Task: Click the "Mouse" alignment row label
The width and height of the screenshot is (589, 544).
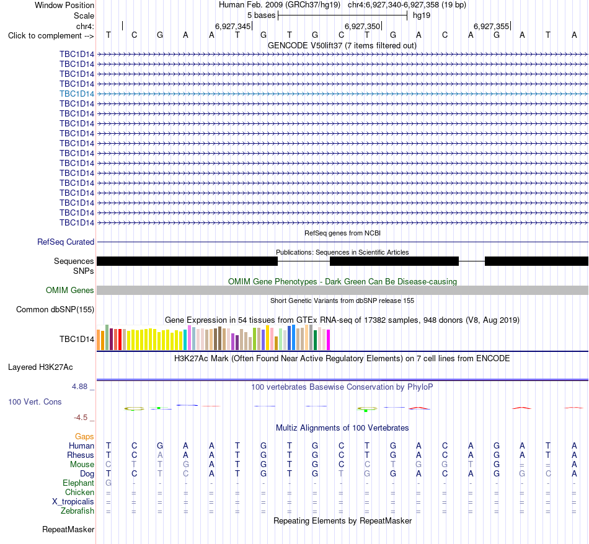Action: (82, 465)
